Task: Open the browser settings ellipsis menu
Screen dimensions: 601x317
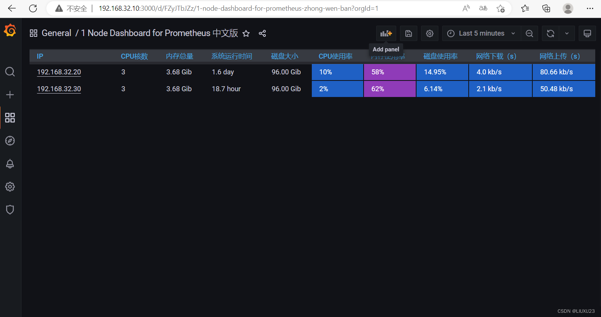Action: 590,8
